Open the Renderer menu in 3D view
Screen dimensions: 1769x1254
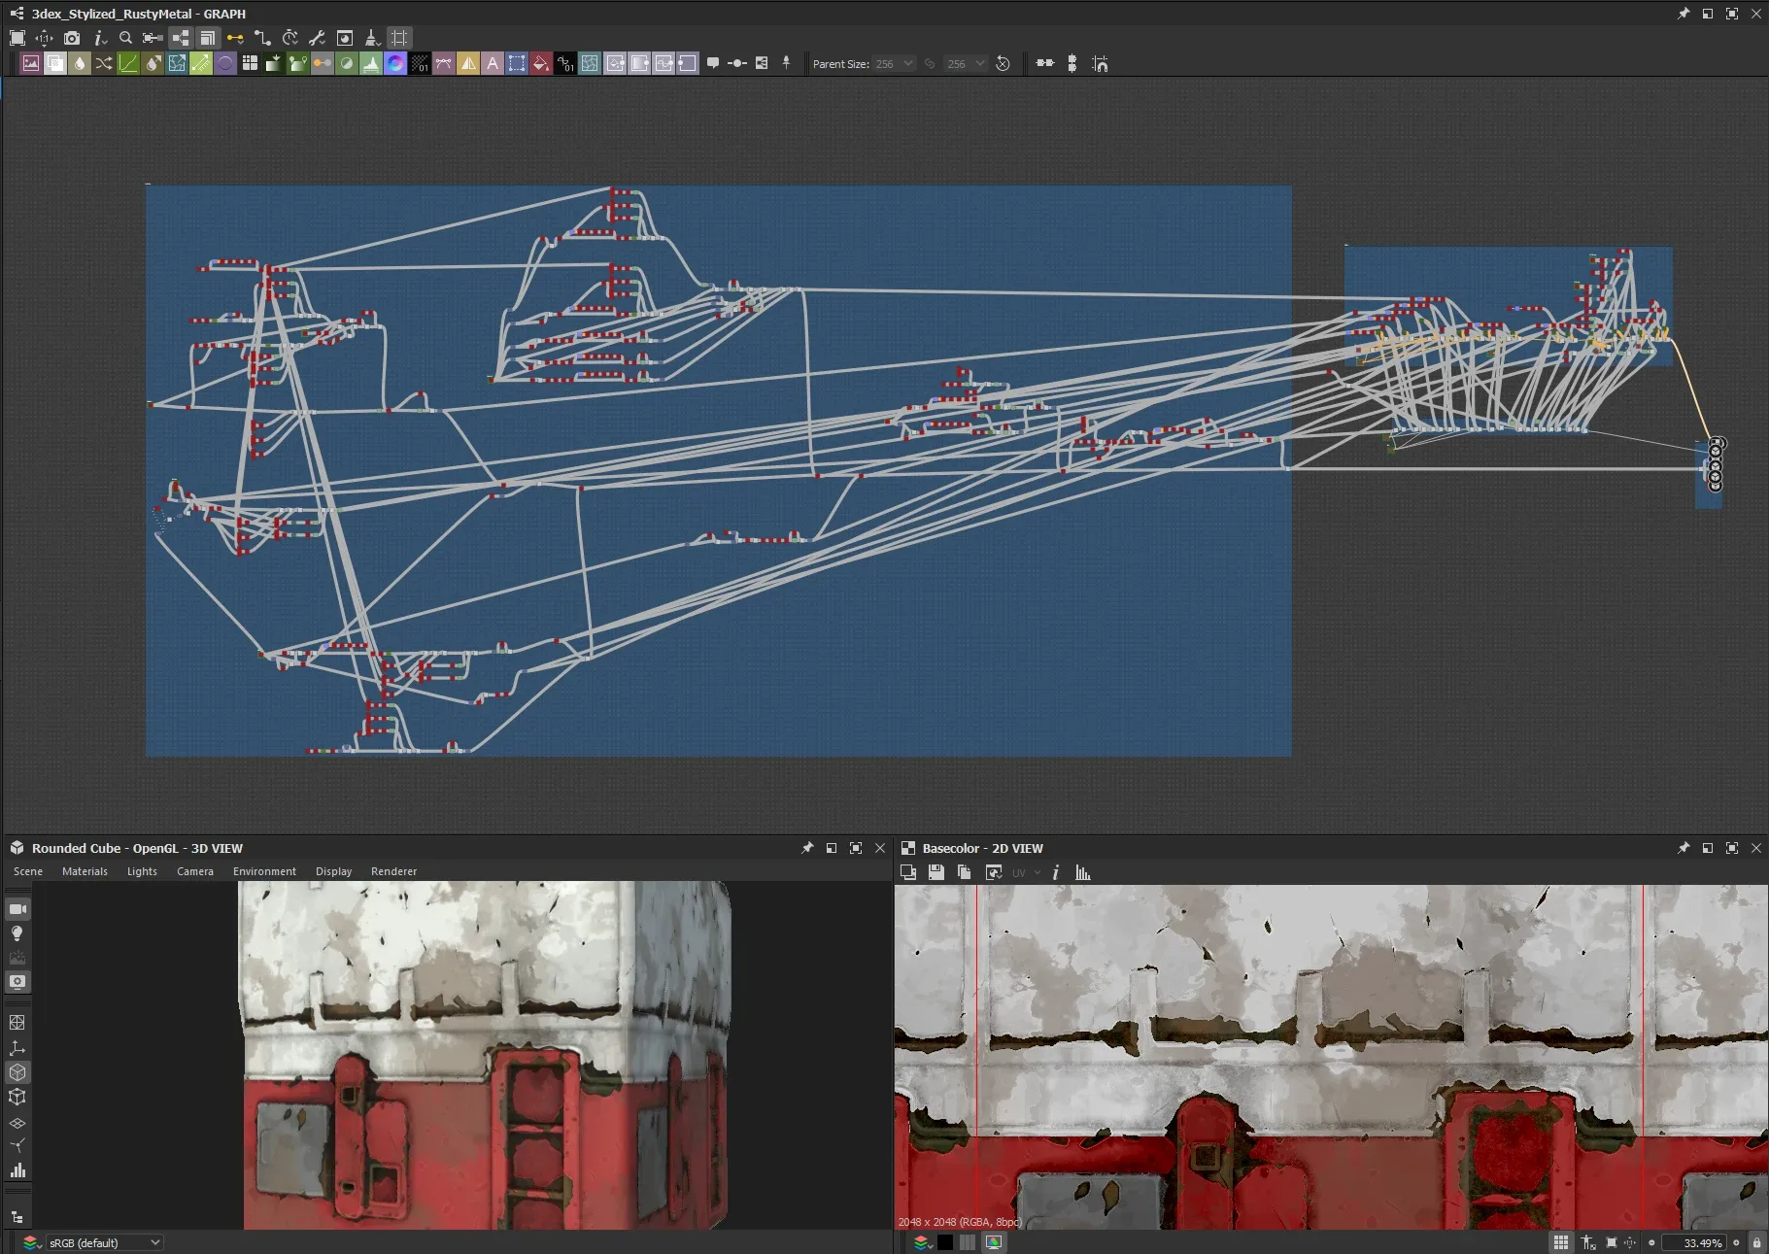(x=393, y=871)
